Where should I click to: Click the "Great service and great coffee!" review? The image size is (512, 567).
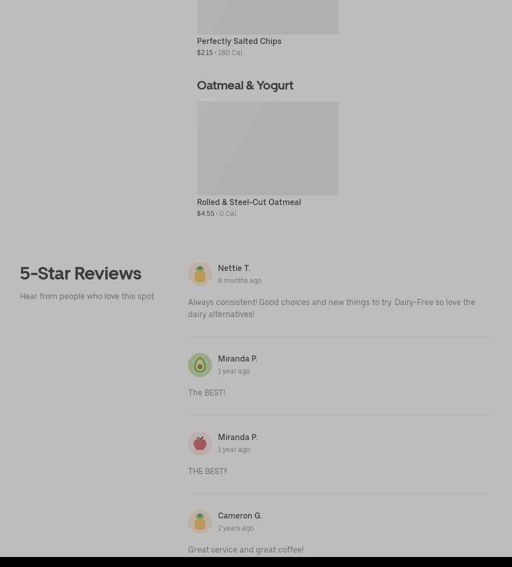(246, 549)
